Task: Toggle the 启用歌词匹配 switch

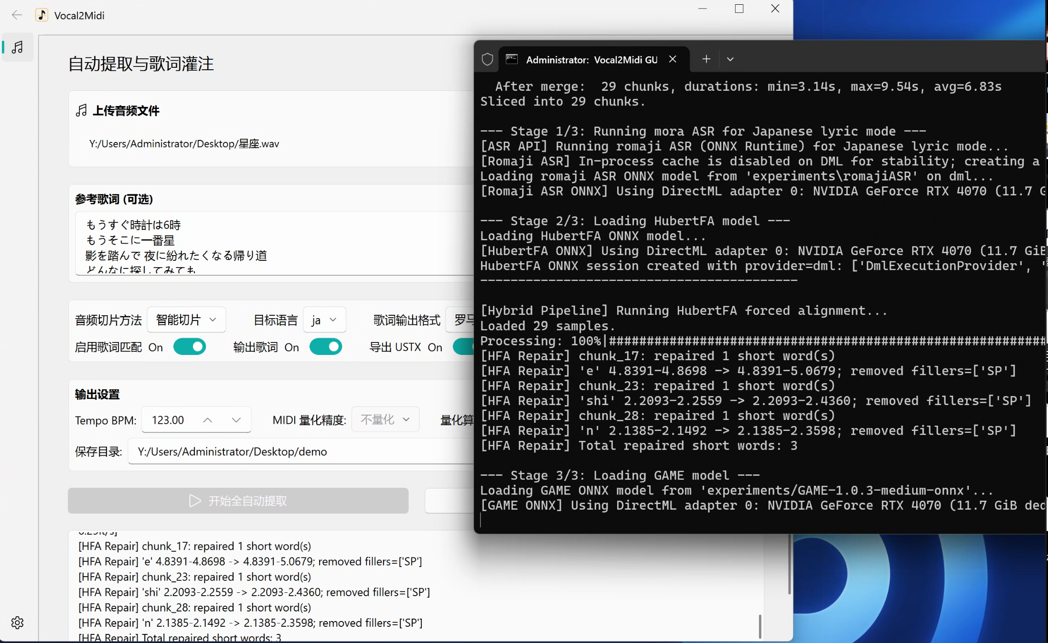Action: [x=190, y=347]
